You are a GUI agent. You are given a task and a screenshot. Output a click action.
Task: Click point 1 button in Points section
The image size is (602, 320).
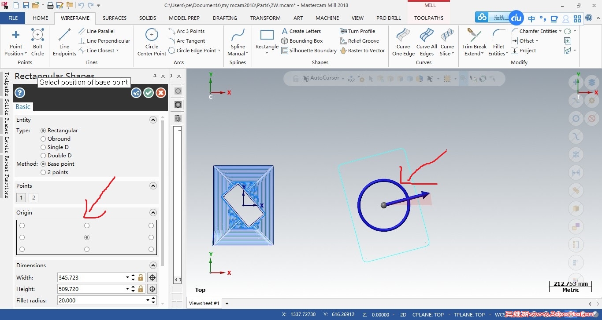21,198
